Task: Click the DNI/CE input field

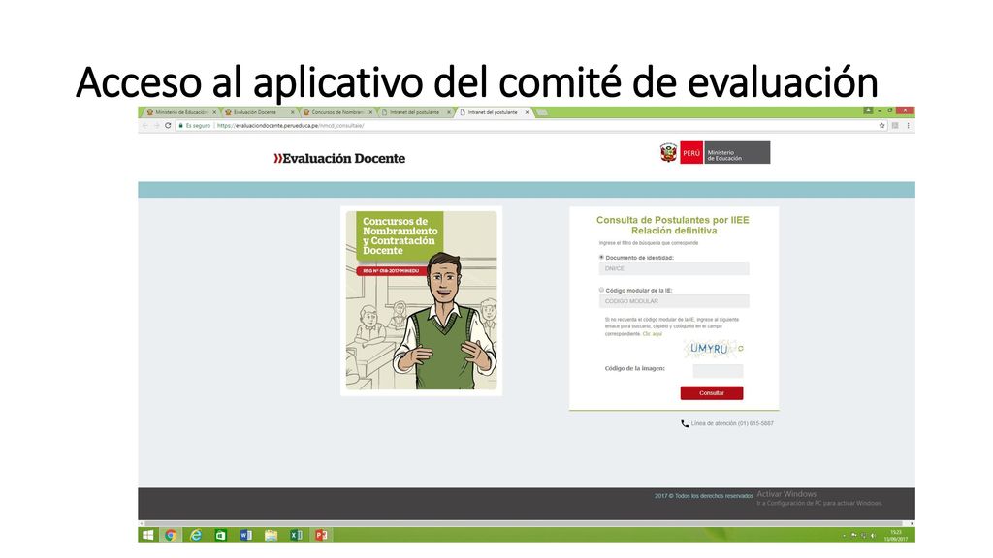Action: [674, 268]
